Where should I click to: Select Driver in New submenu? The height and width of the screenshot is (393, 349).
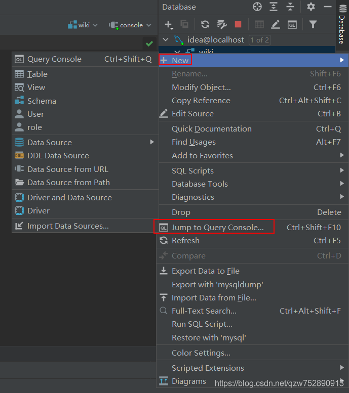[86, 211]
